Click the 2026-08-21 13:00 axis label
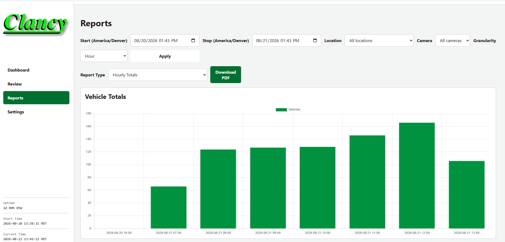Screen dimensions: 505x242 coord(467,233)
